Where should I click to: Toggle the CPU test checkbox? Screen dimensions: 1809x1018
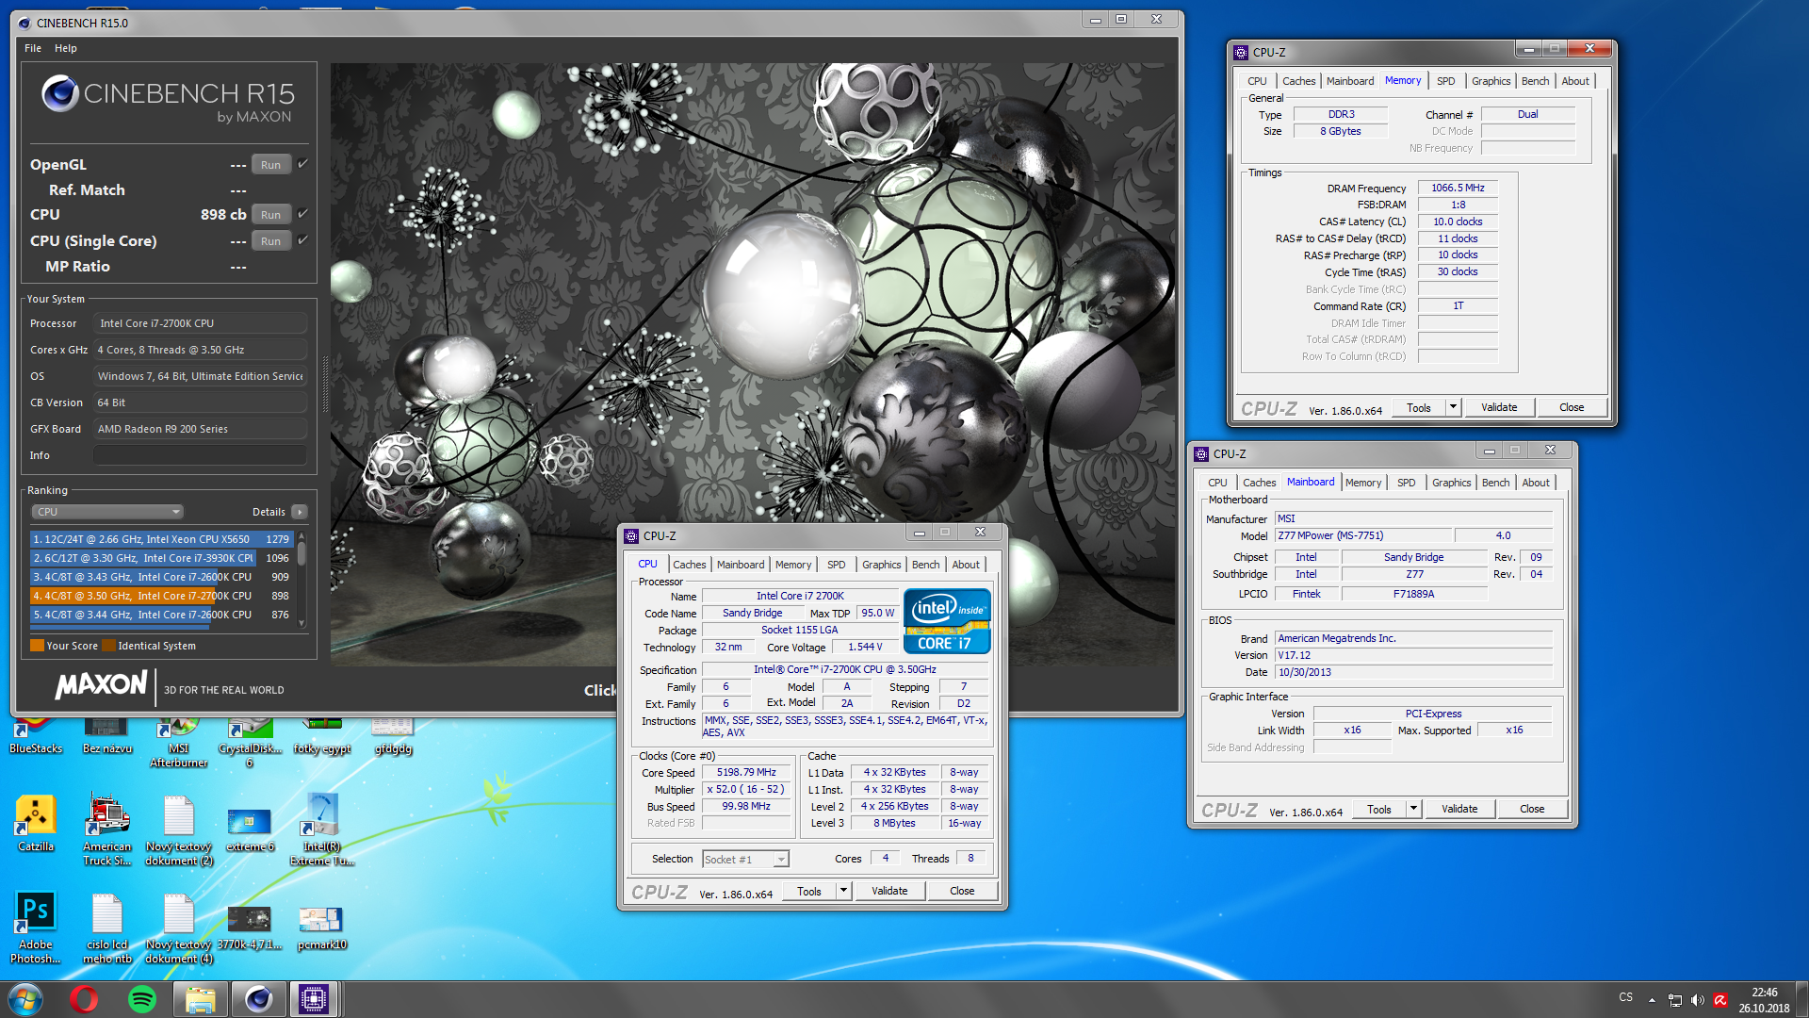302,214
